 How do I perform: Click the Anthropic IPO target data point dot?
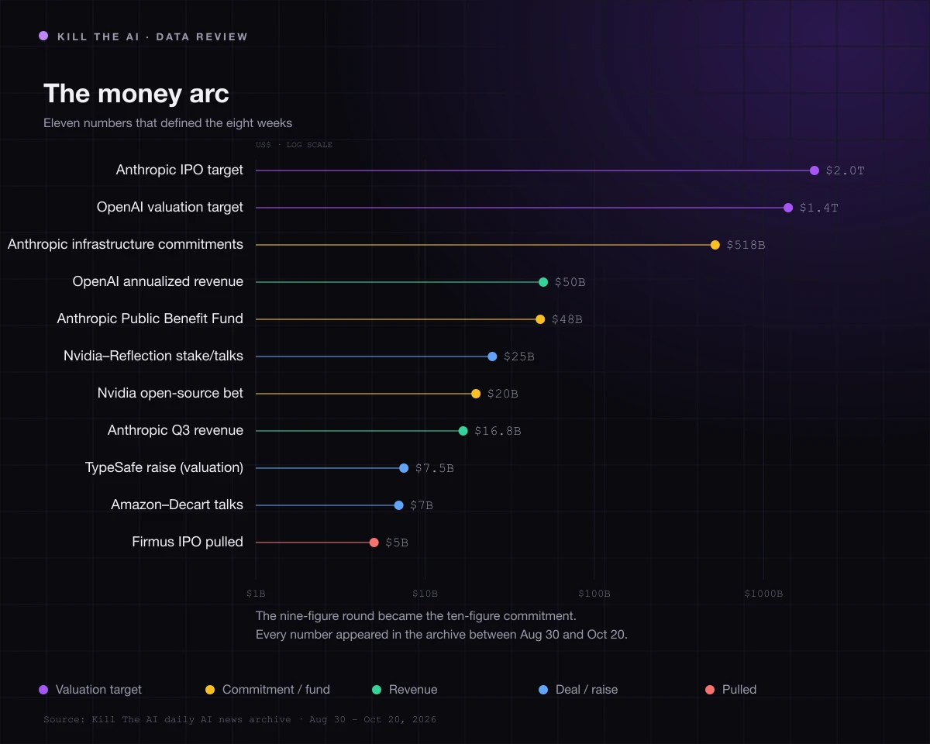pos(814,170)
